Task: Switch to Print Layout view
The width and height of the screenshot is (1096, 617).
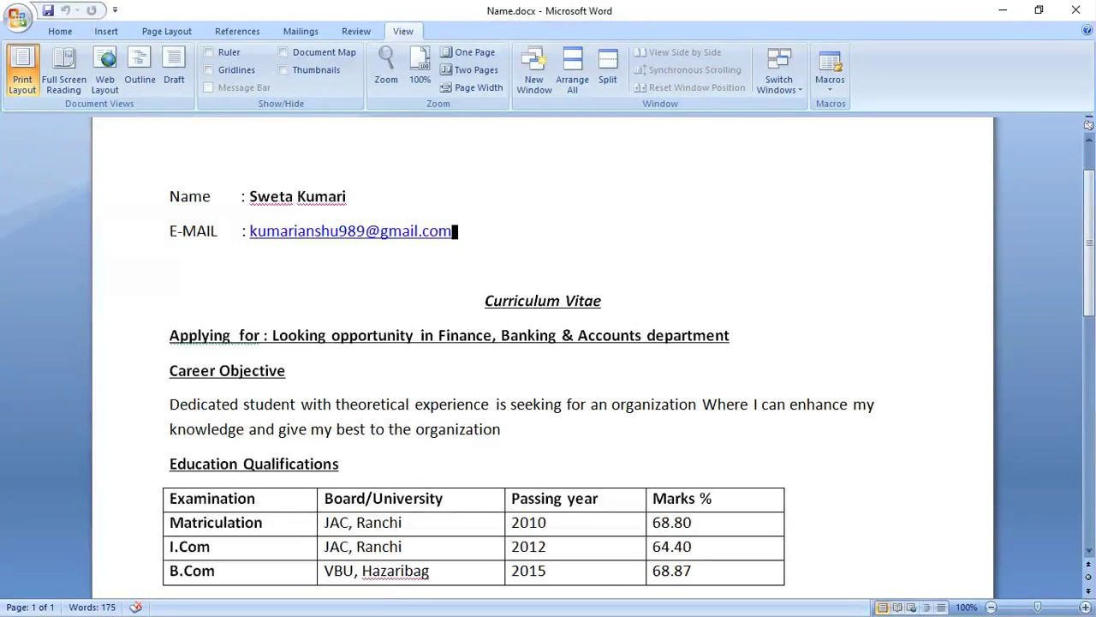Action: (x=22, y=69)
